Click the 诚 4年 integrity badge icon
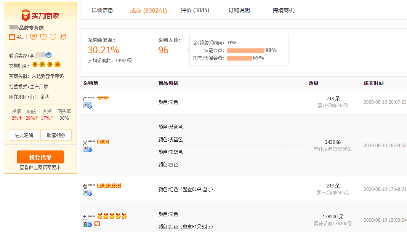 12,37
